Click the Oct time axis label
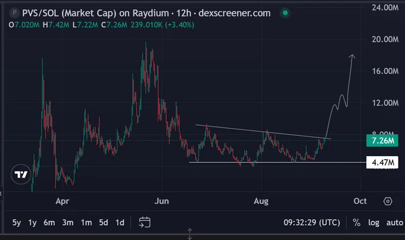405x240 pixels. 360,201
